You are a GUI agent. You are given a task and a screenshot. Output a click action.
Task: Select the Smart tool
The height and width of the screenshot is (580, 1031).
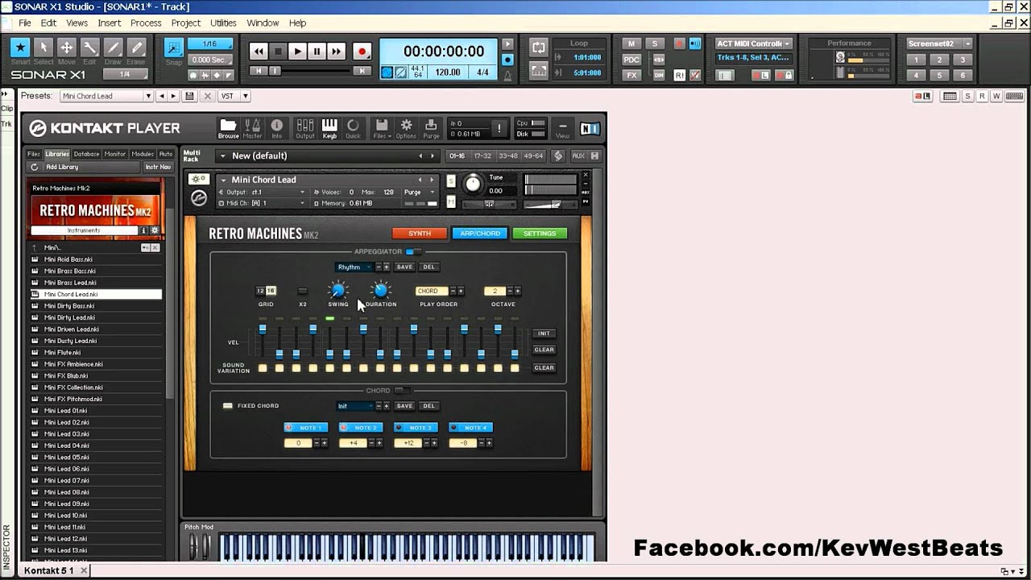point(20,48)
